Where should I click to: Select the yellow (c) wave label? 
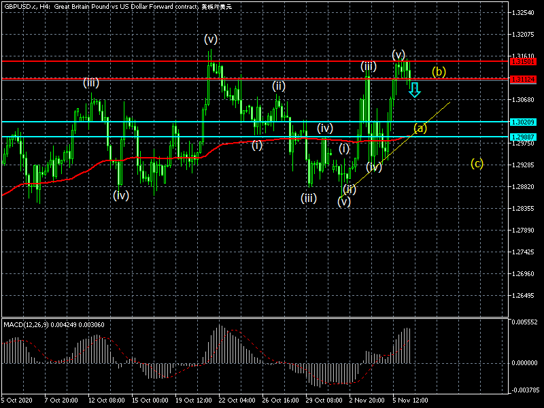477,163
